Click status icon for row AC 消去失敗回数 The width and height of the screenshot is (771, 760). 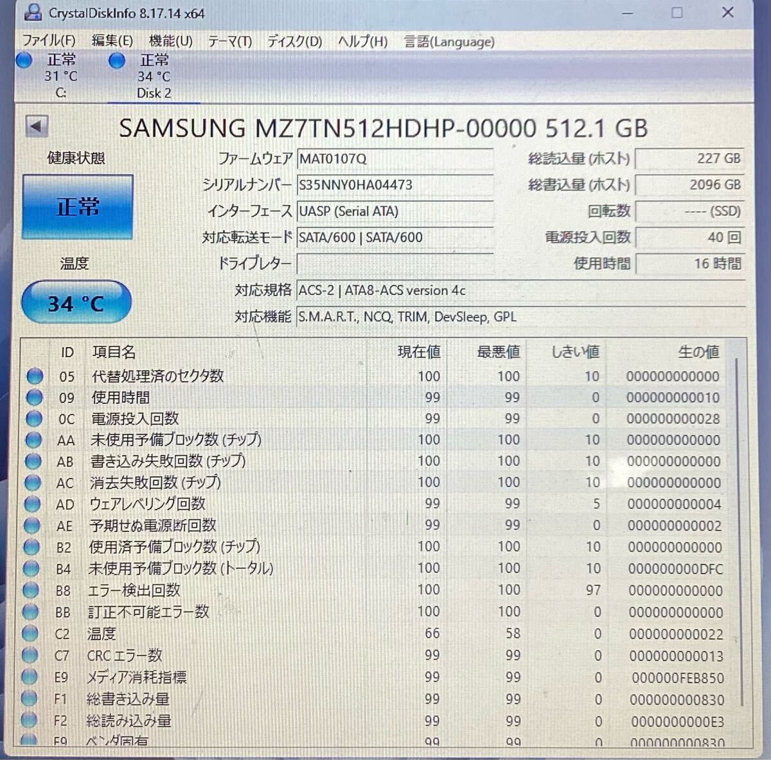32,482
